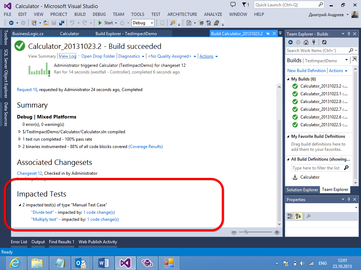Pin the Build Calculator_20131023.2 tab
Screen dimensions: 361x270
pyautogui.click(x=268, y=33)
